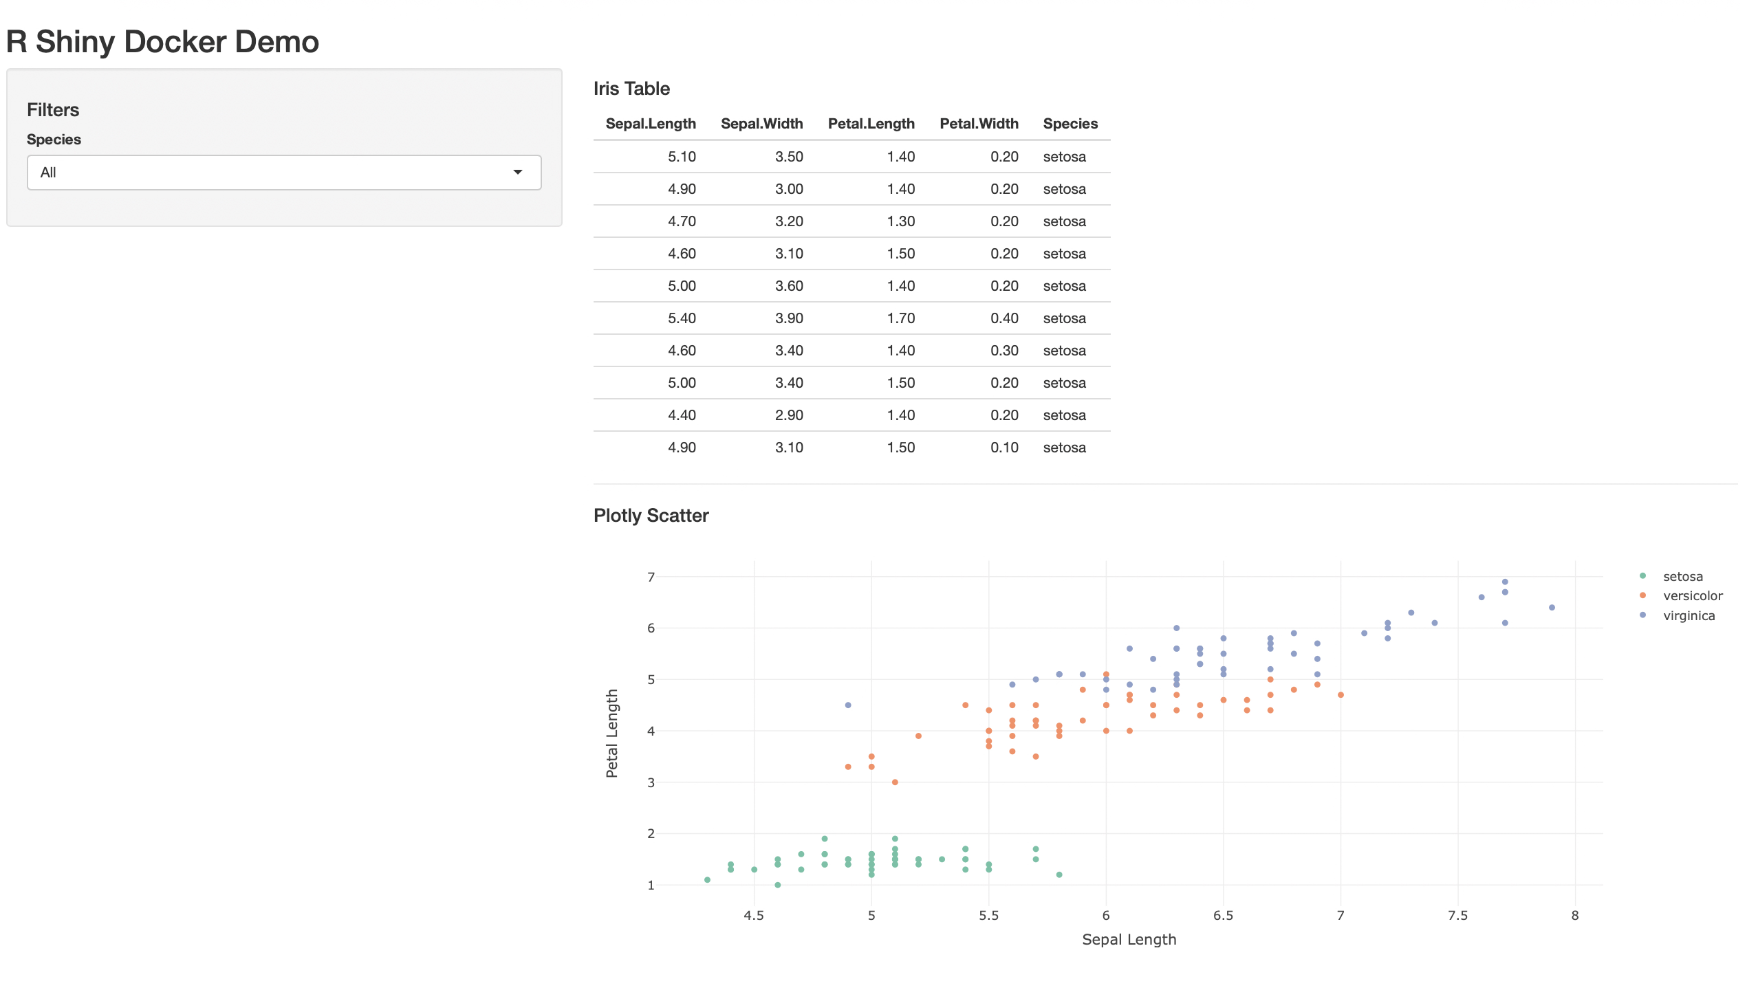Select the Petal.Length table header
Viewport: 1747px width, 990px height.
(871, 124)
